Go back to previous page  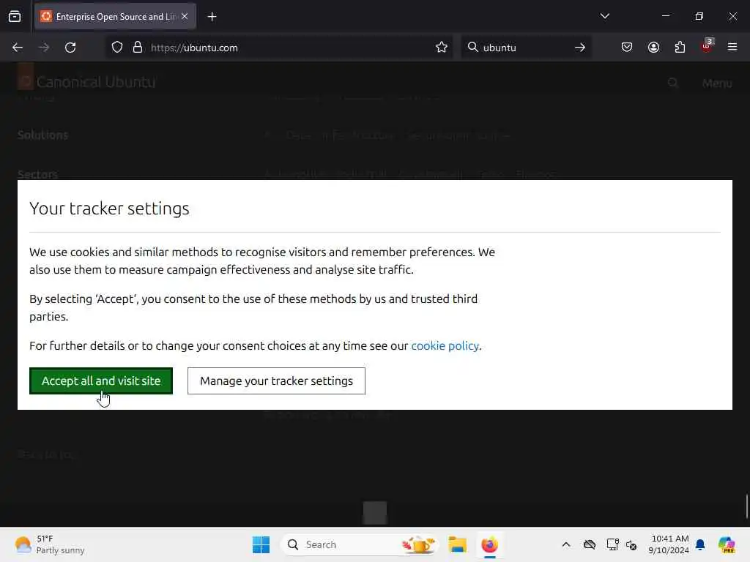(18, 48)
